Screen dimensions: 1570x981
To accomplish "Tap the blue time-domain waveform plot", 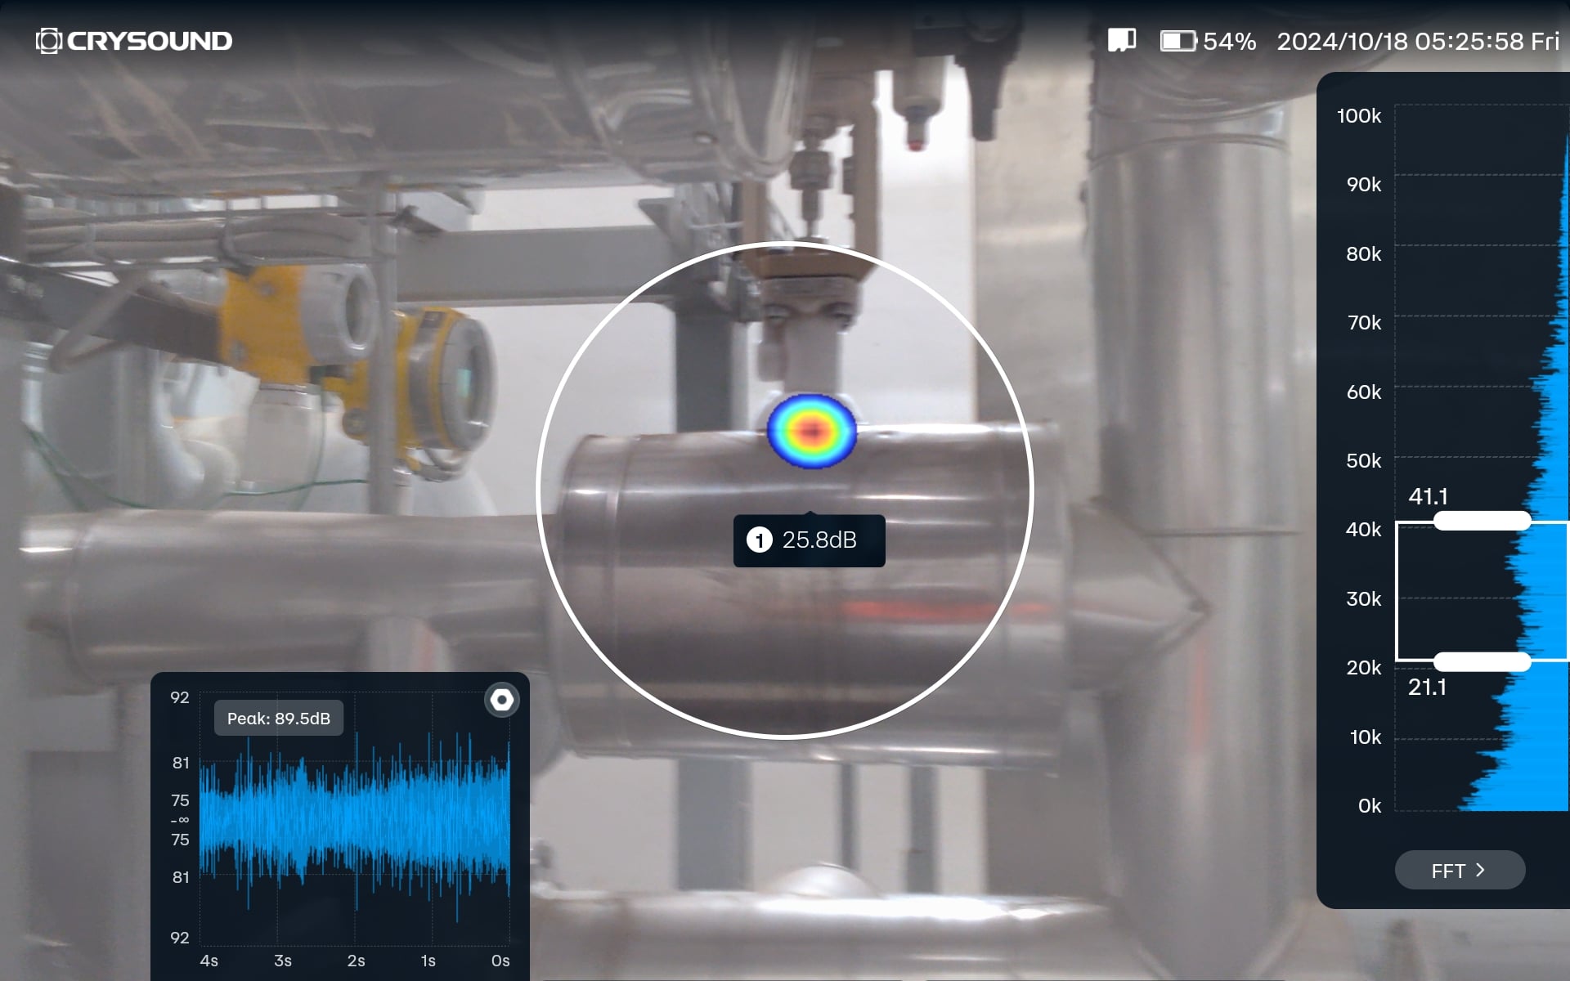I will point(353,820).
